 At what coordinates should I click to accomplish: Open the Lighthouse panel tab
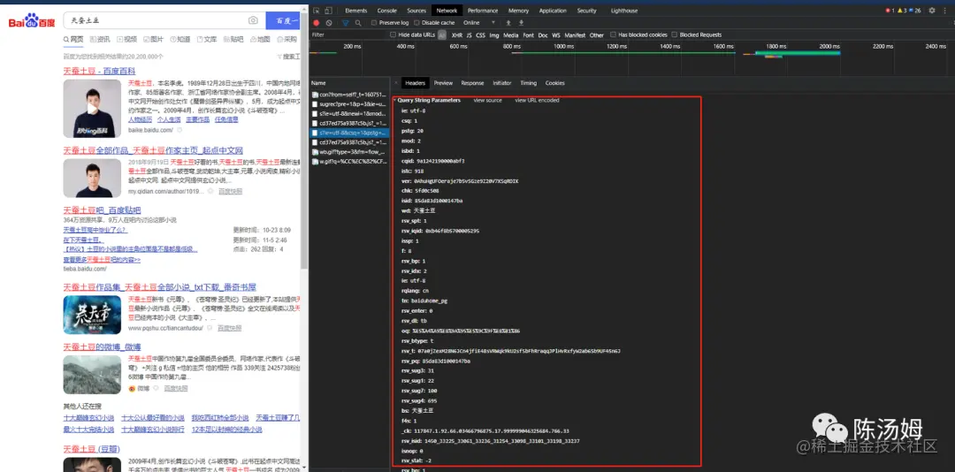coord(624,11)
